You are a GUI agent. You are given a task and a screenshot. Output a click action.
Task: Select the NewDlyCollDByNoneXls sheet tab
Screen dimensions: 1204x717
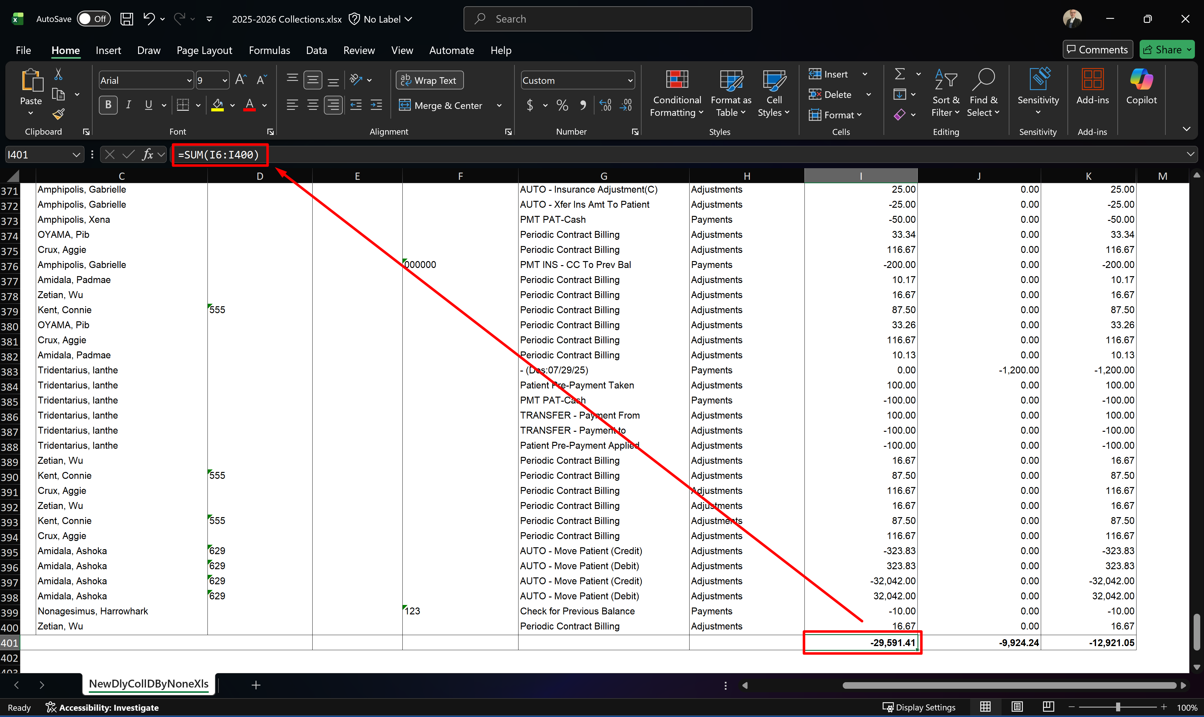149,684
